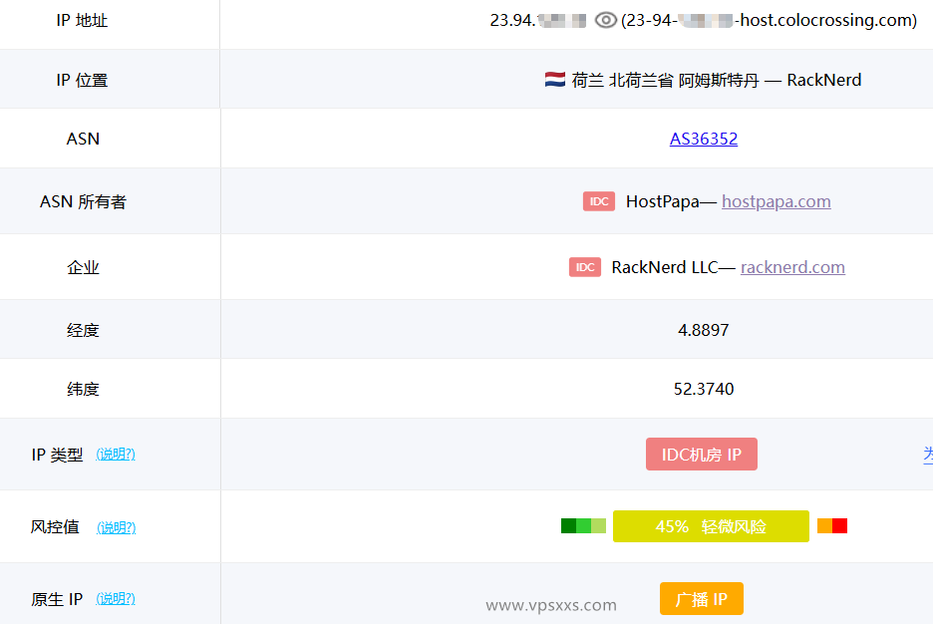Click the longitude value 4.8897
The width and height of the screenshot is (933, 624).
[704, 329]
